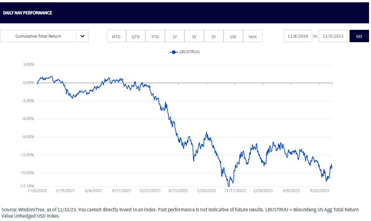
Task: Click the GO button
Action: click(359, 36)
